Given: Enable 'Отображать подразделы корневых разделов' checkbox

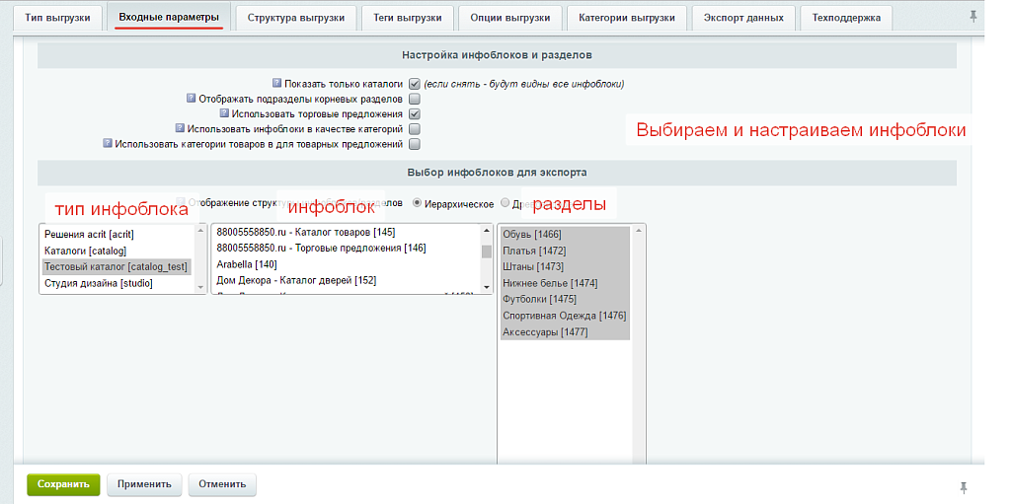Looking at the screenshot, I should pos(415,99).
